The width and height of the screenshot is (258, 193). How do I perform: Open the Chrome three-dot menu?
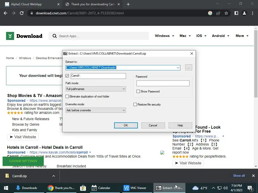[x=252, y=13]
